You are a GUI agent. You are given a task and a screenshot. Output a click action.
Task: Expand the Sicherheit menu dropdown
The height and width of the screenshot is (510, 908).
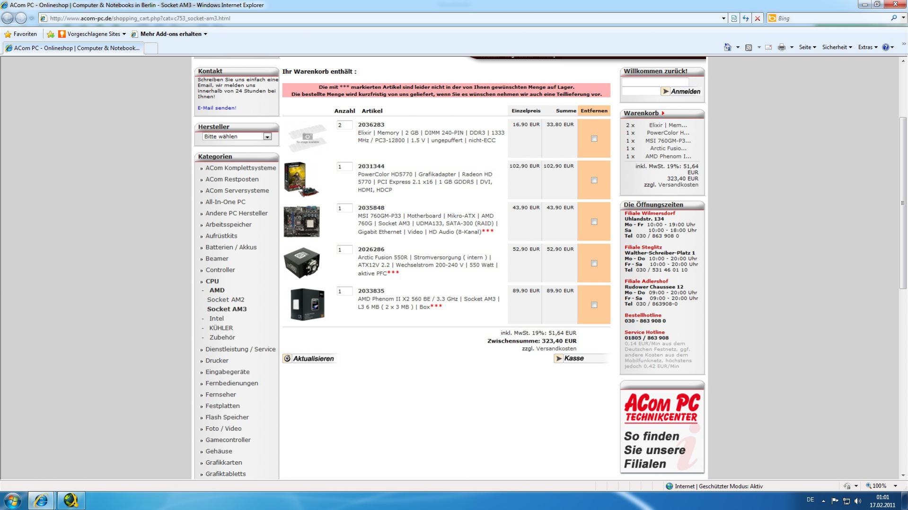837,47
